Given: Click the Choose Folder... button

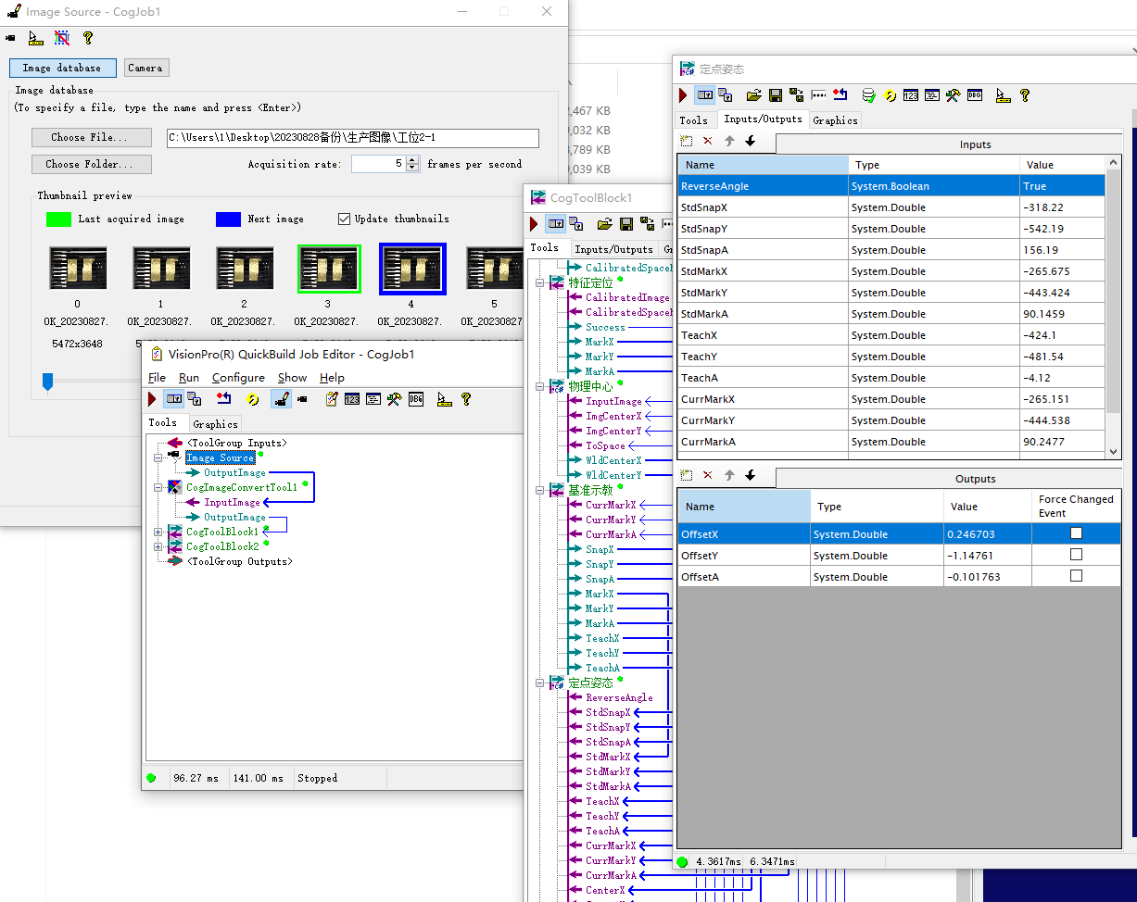Looking at the screenshot, I should 91,164.
